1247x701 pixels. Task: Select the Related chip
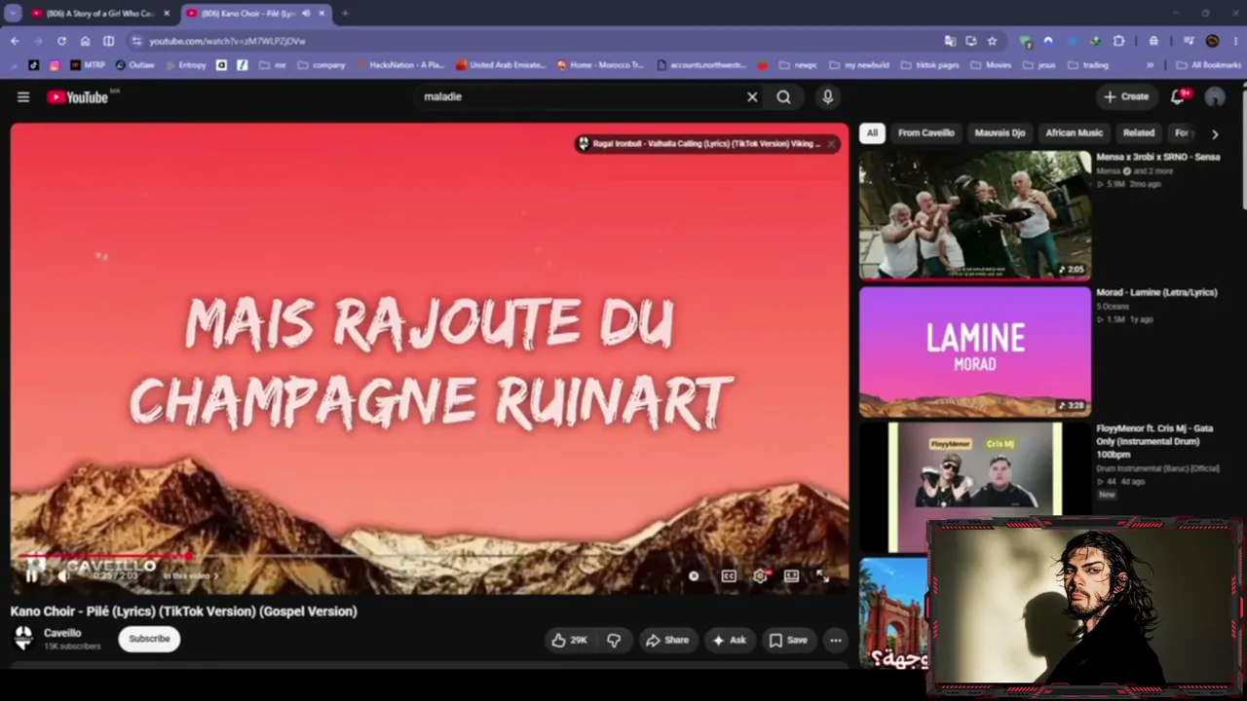(x=1139, y=132)
